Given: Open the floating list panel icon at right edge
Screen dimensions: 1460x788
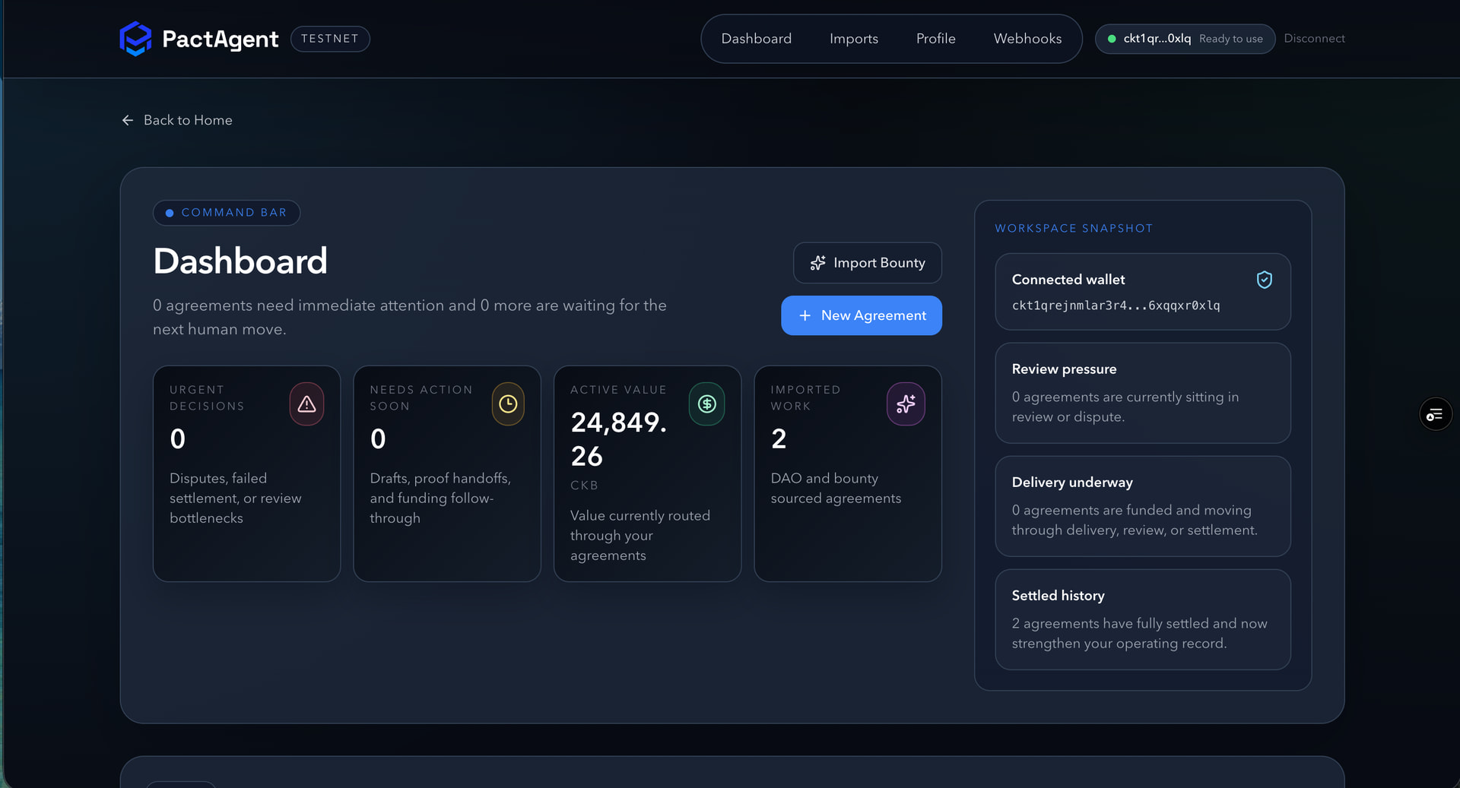Looking at the screenshot, I should point(1436,414).
